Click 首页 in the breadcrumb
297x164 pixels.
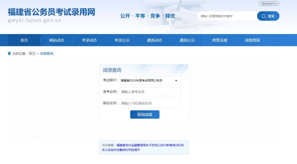pos(32,54)
